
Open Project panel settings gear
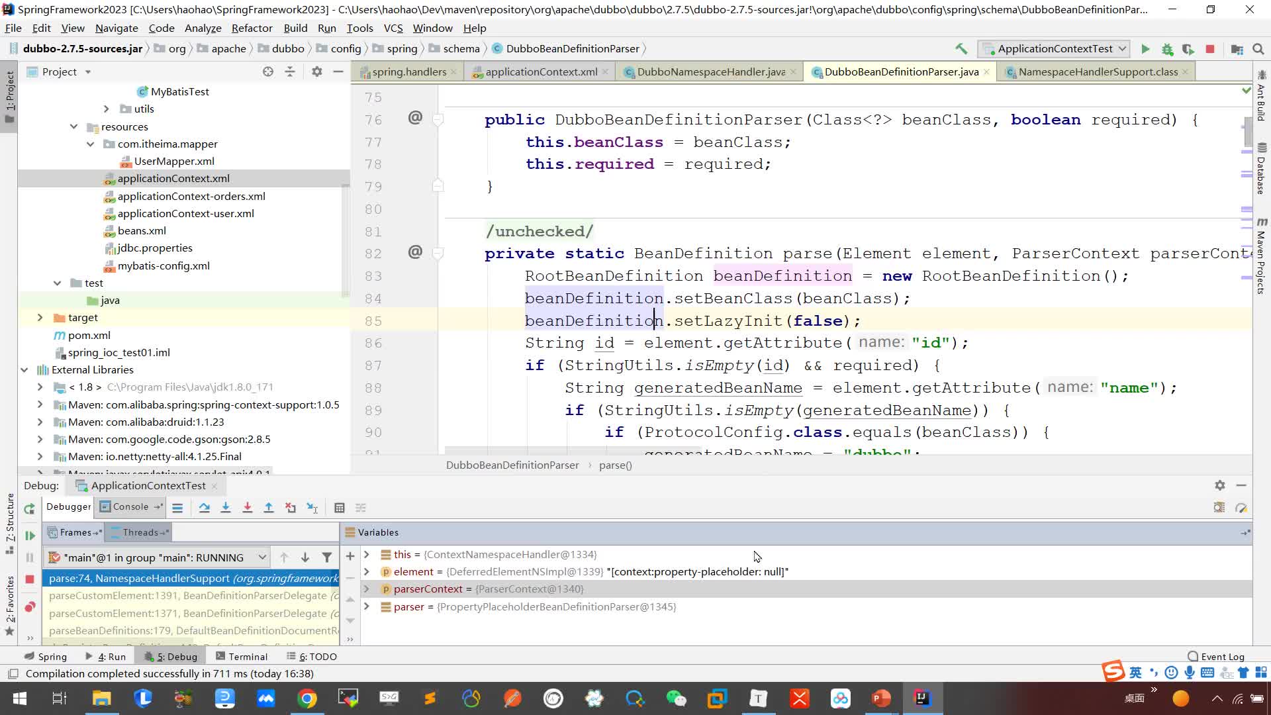[317, 71]
